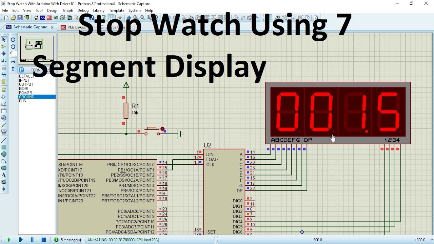Select OUTPUT in the terminals list
This screenshot has height=244, width=434.
pos(37,84)
